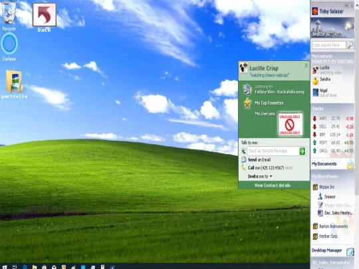The height and width of the screenshot is (269, 359).
Task: Click the Sreasor person icon
Action: click(x=320, y=196)
